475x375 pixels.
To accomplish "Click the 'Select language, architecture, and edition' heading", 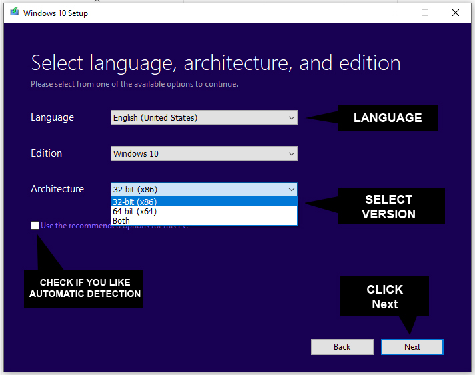I will tap(215, 63).
